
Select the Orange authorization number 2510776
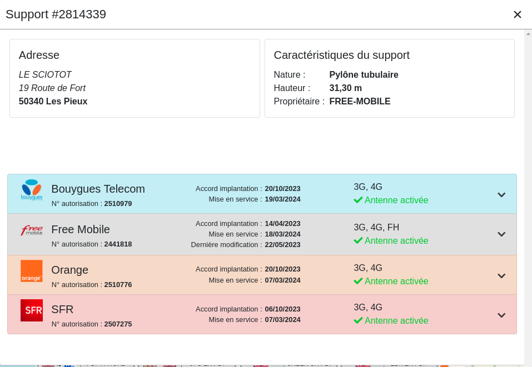118,285
